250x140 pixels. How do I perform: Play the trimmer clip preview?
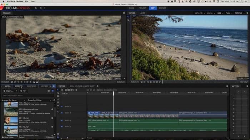click(31, 82)
